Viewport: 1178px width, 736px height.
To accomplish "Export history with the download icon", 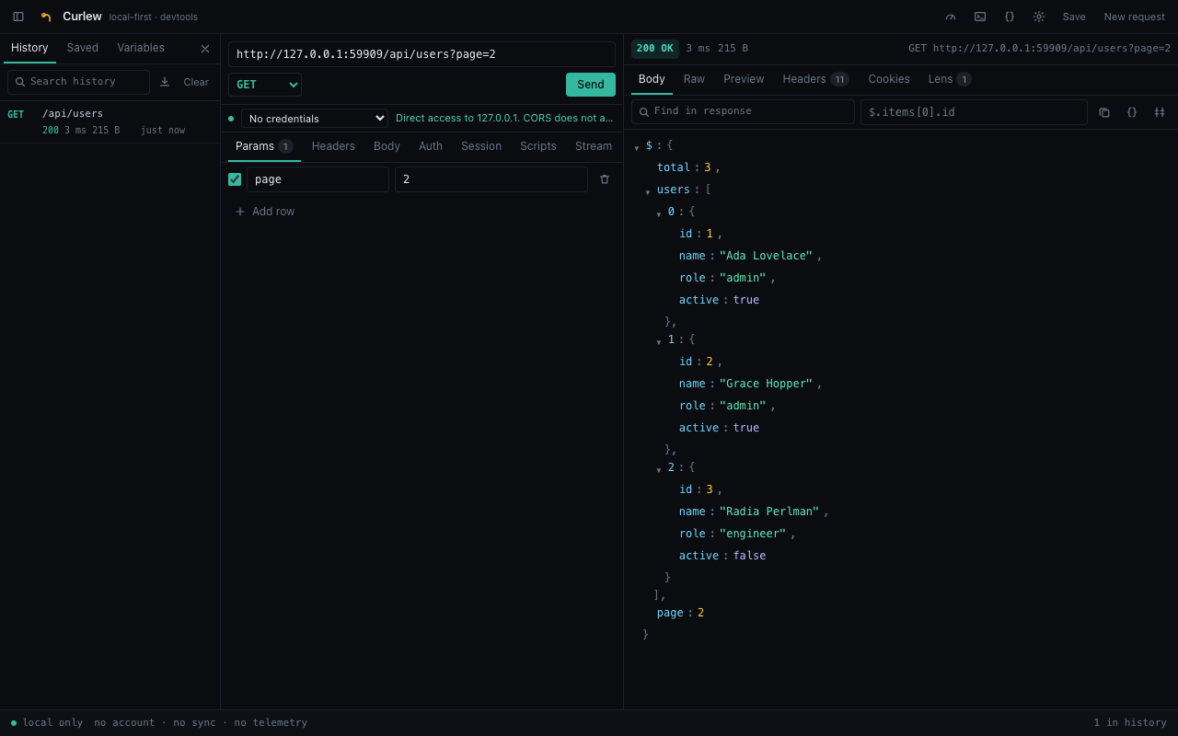I will [x=165, y=82].
